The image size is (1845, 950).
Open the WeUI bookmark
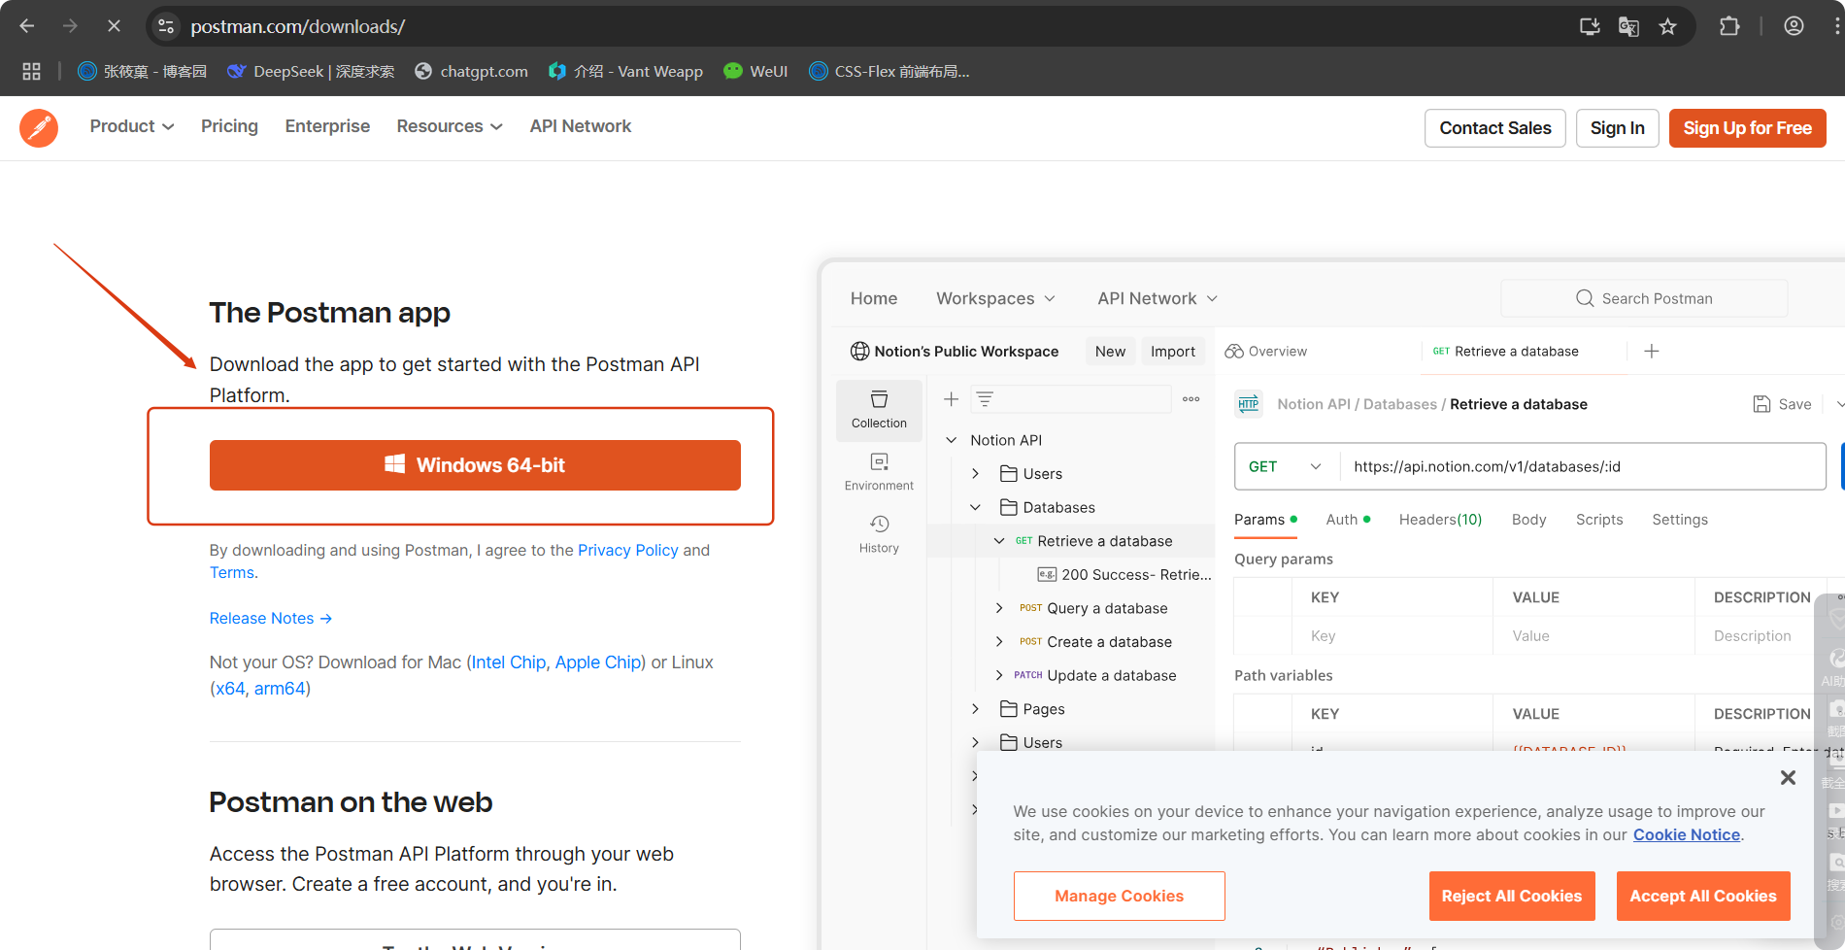755,71
